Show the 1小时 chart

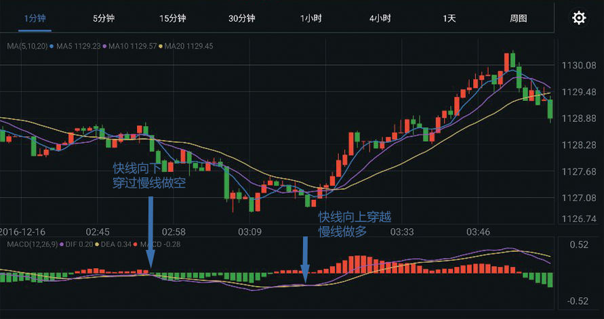tap(311, 18)
